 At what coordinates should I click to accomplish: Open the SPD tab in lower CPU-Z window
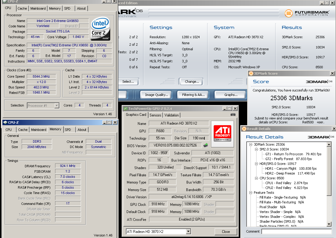tap(68, 130)
